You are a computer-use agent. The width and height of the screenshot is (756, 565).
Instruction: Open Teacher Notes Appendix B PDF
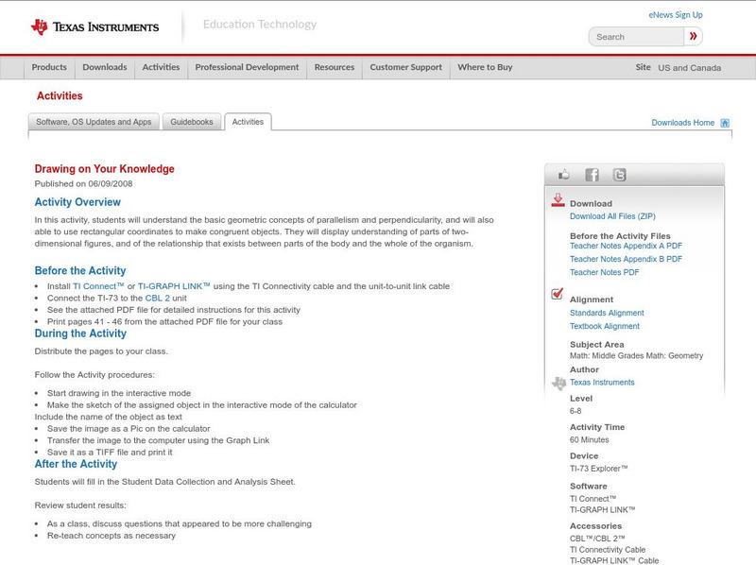[x=626, y=259]
